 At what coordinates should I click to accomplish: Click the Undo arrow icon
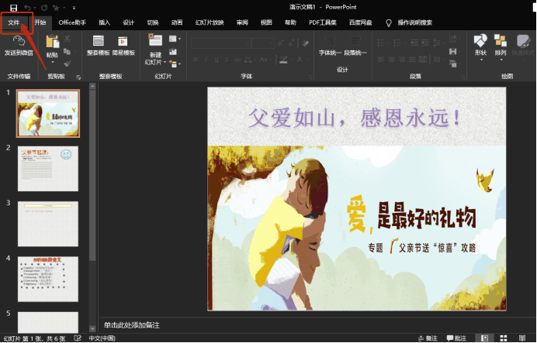[28, 7]
